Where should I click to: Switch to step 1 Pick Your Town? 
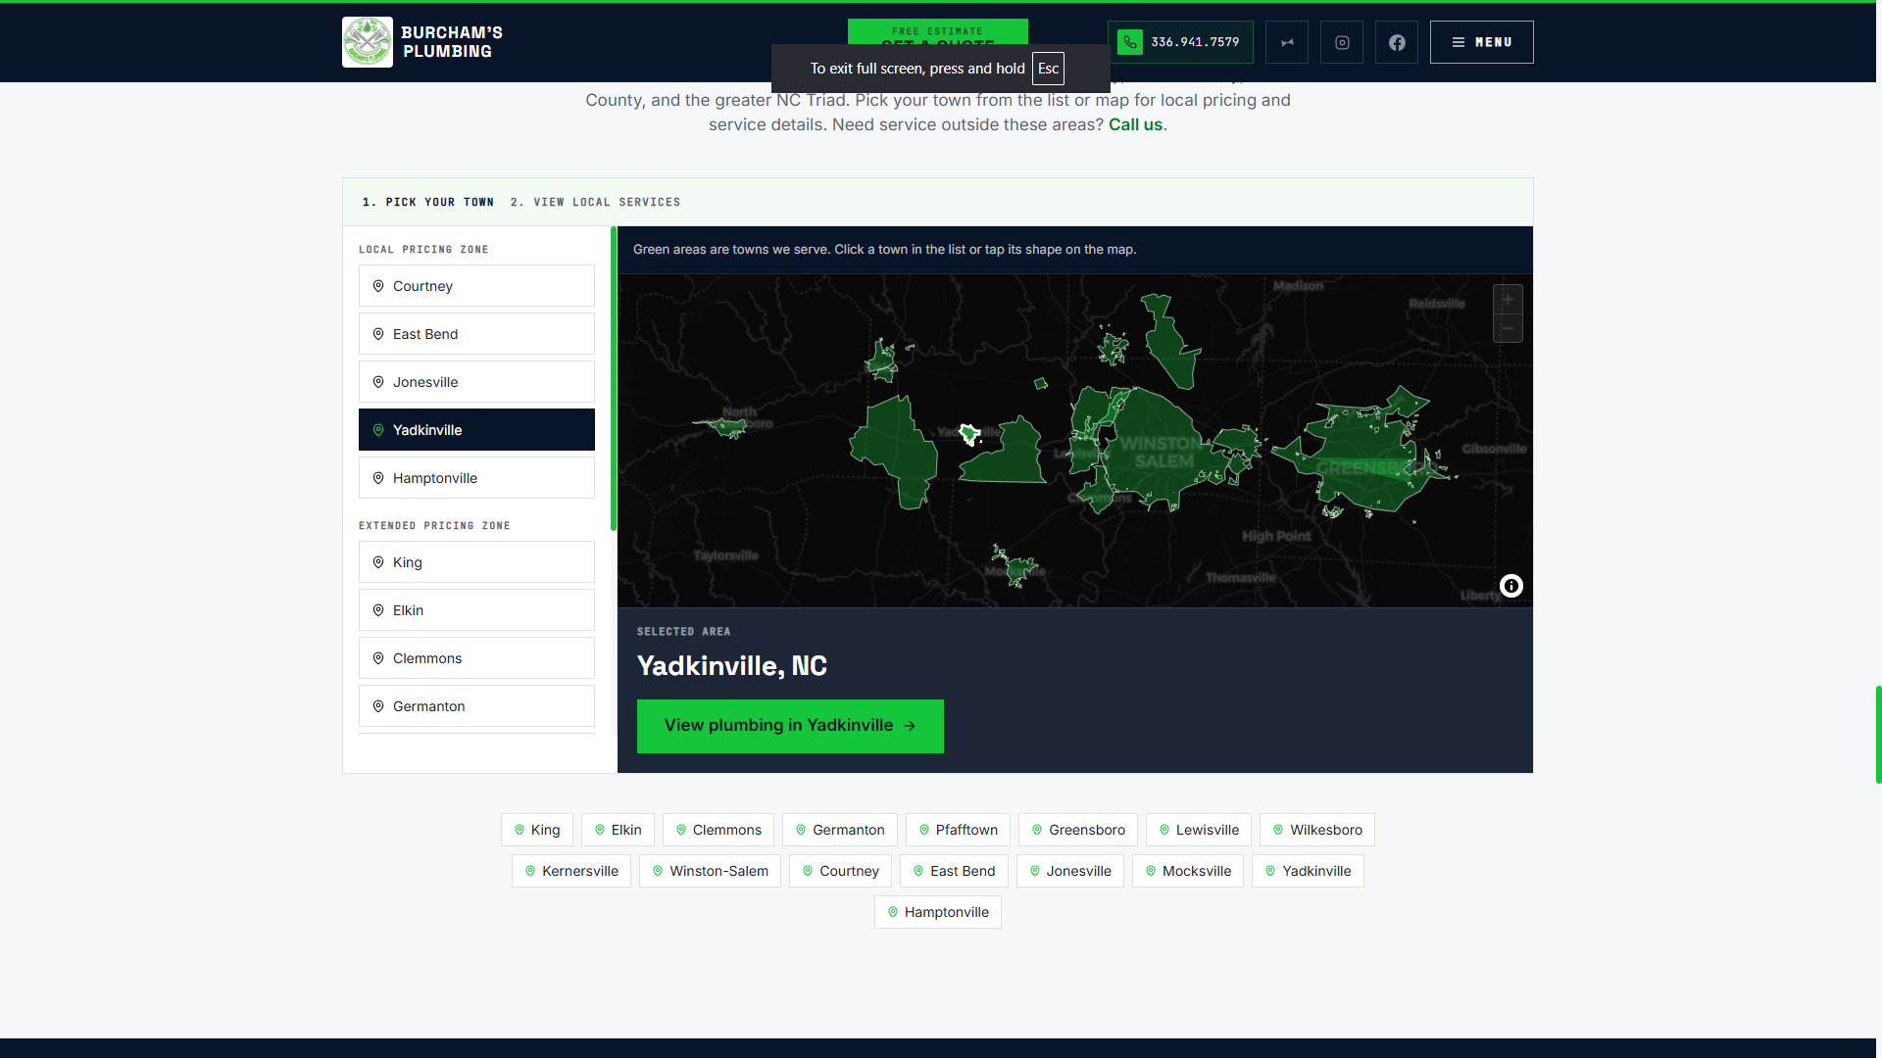pyautogui.click(x=428, y=202)
